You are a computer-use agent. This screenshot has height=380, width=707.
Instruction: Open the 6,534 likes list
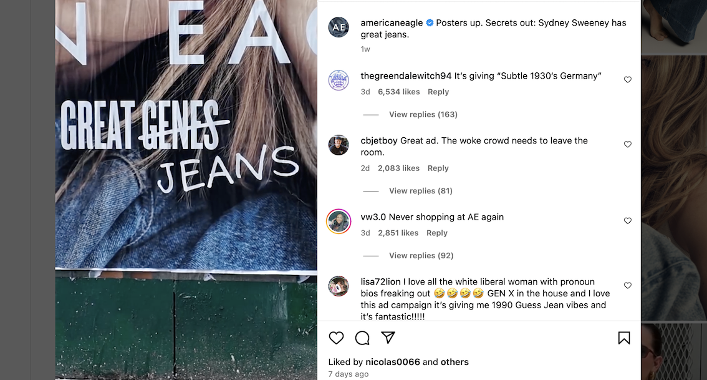pos(398,92)
